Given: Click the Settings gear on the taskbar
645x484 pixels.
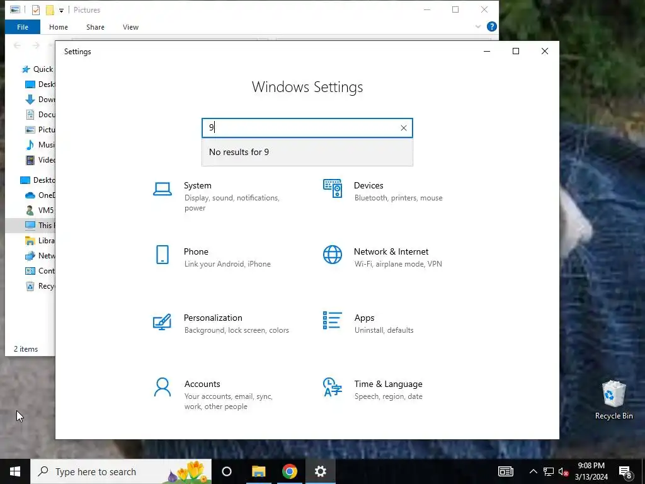Looking at the screenshot, I should tap(321, 471).
